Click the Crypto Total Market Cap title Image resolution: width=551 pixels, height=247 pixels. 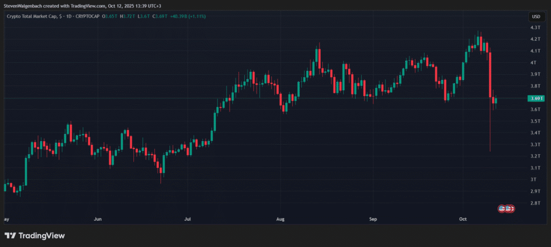[x=32, y=16]
